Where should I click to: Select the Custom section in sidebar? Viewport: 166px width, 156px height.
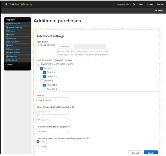click(x=17, y=64)
